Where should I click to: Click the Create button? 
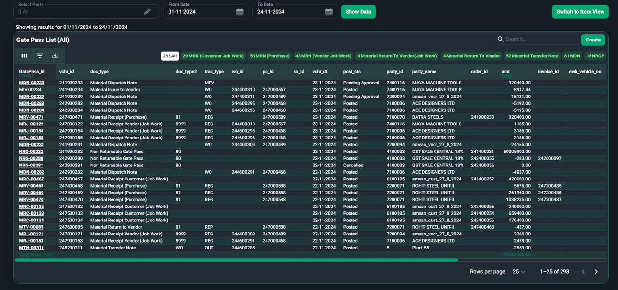coord(593,40)
